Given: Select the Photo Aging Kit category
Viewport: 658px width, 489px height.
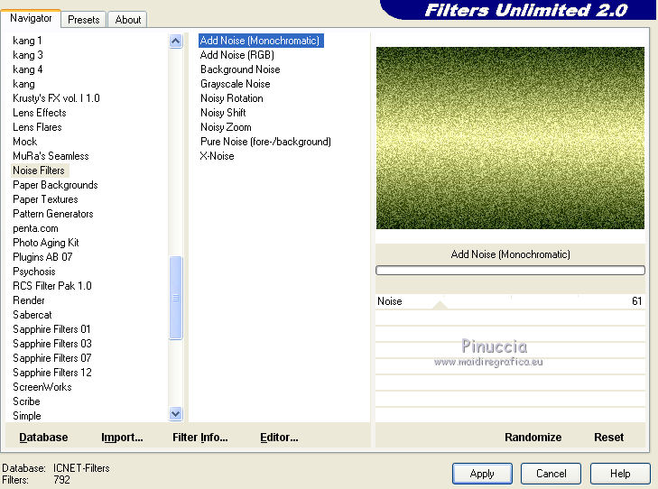Looking at the screenshot, I should pyautogui.click(x=46, y=243).
